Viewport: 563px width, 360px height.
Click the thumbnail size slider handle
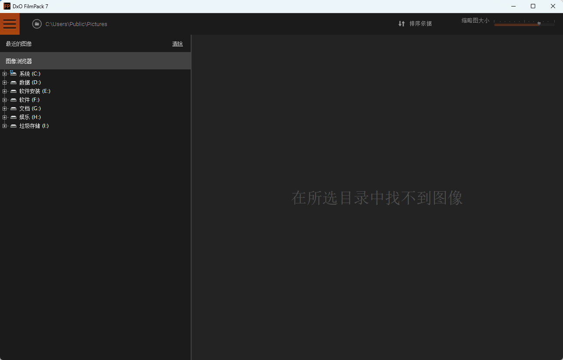[539, 23]
